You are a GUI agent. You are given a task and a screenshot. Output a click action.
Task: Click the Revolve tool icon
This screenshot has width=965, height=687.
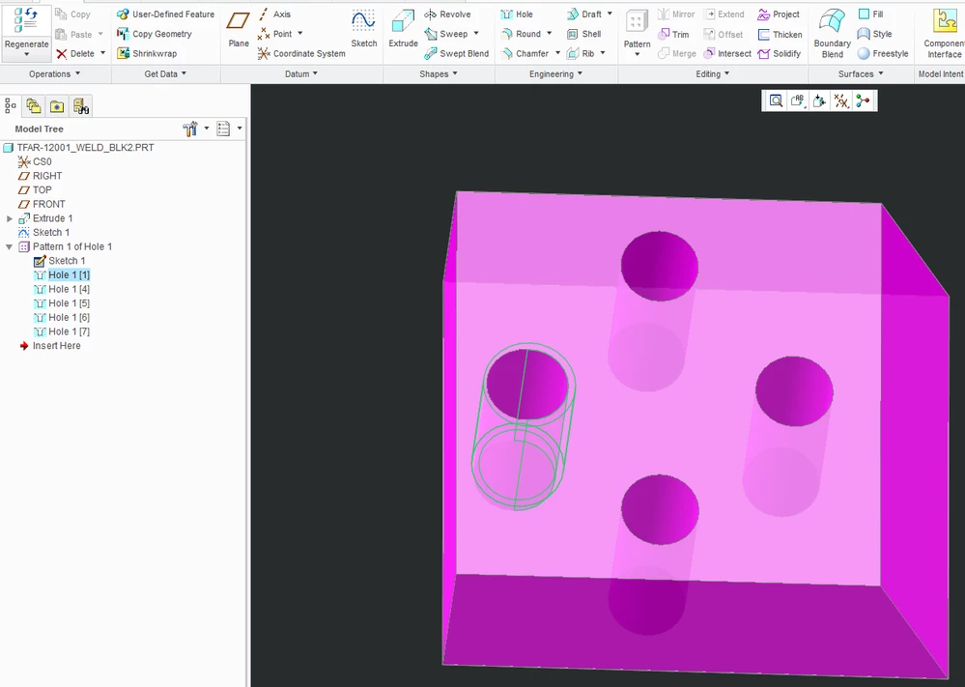pyautogui.click(x=430, y=14)
